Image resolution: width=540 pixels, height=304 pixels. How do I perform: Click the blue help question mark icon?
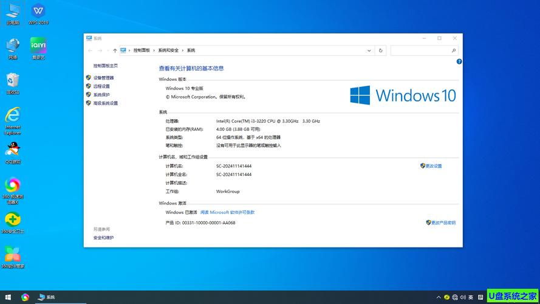click(x=459, y=61)
